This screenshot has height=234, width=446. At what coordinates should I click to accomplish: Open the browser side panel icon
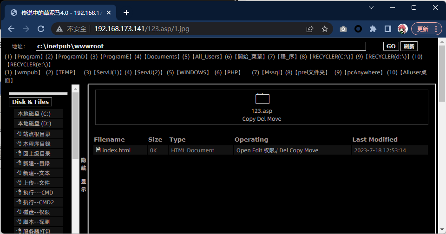click(387, 29)
